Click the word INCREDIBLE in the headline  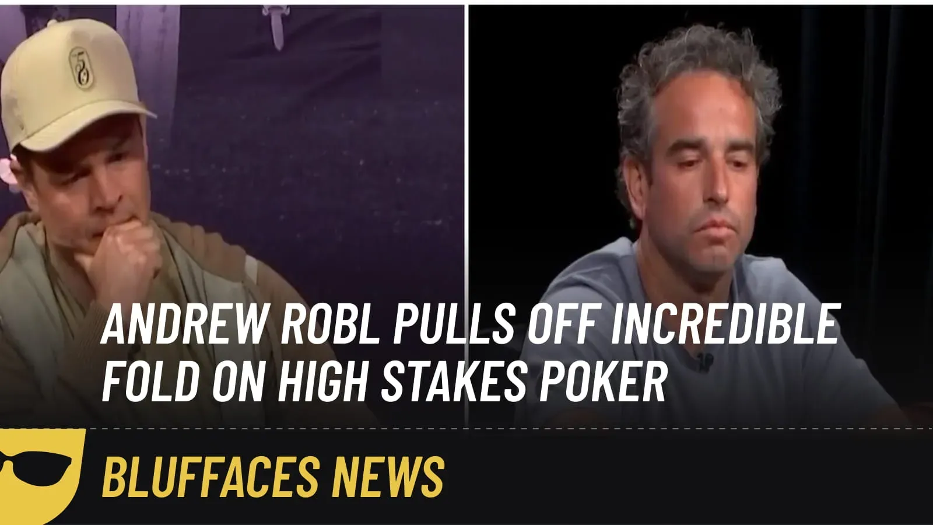pos(725,324)
